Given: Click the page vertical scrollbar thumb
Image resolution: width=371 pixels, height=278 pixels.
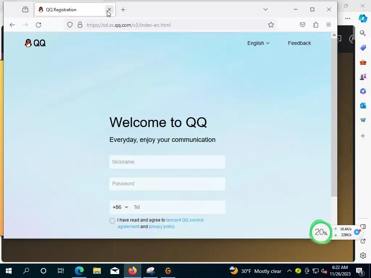Looking at the screenshot, I should pos(334,117).
